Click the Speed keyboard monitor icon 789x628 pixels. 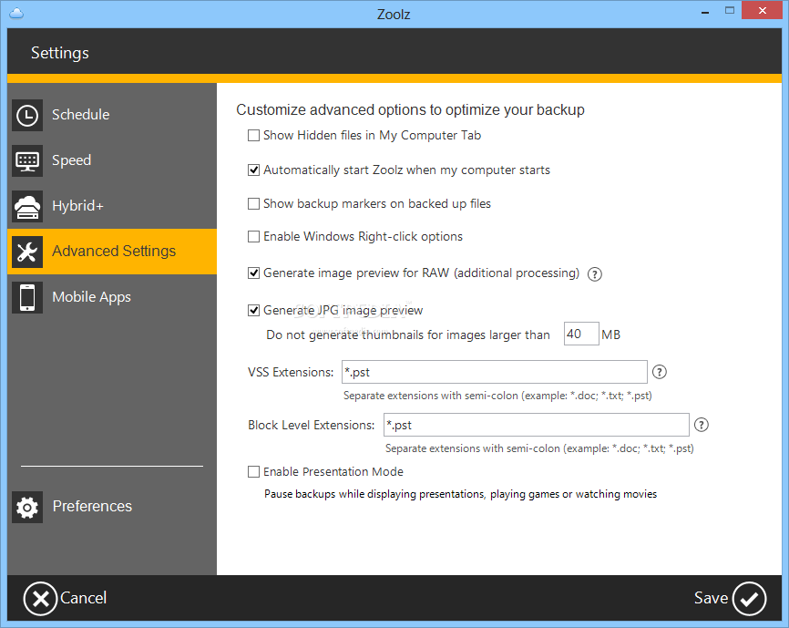tap(27, 161)
